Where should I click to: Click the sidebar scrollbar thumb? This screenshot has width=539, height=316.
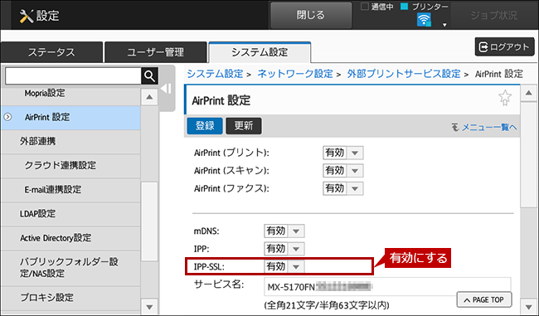(x=149, y=221)
